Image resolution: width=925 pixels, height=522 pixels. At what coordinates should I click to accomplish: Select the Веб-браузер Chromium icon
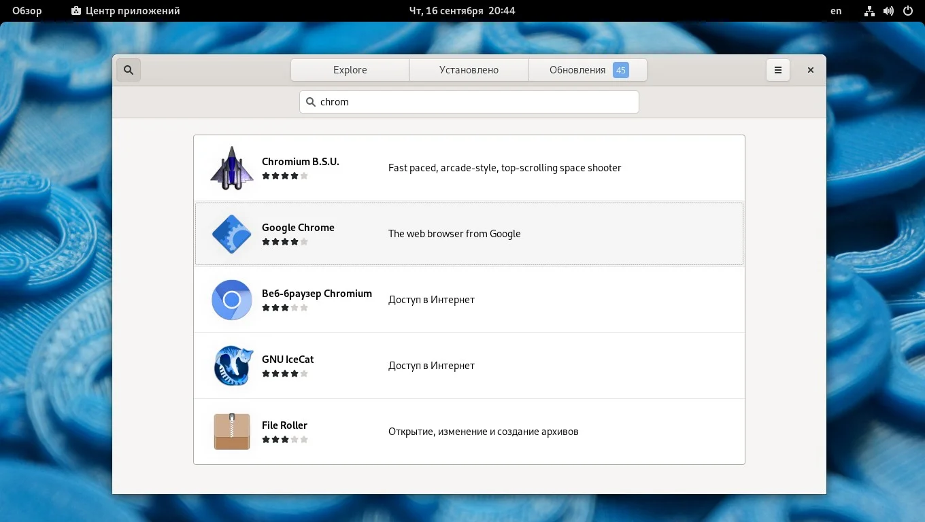coord(232,300)
